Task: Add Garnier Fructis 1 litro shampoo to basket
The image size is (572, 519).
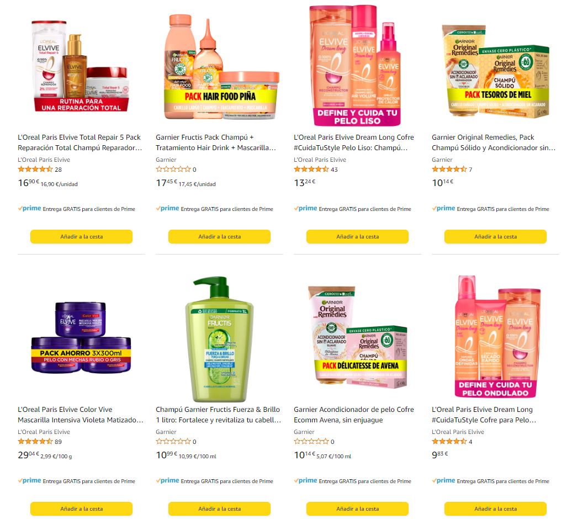Action: tap(219, 509)
